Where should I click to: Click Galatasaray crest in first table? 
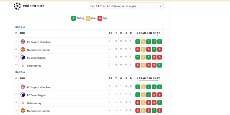[x=23, y=66]
